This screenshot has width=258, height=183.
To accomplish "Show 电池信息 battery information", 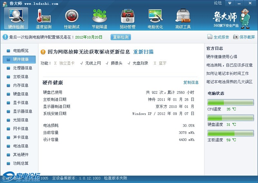I will coord(20,146).
